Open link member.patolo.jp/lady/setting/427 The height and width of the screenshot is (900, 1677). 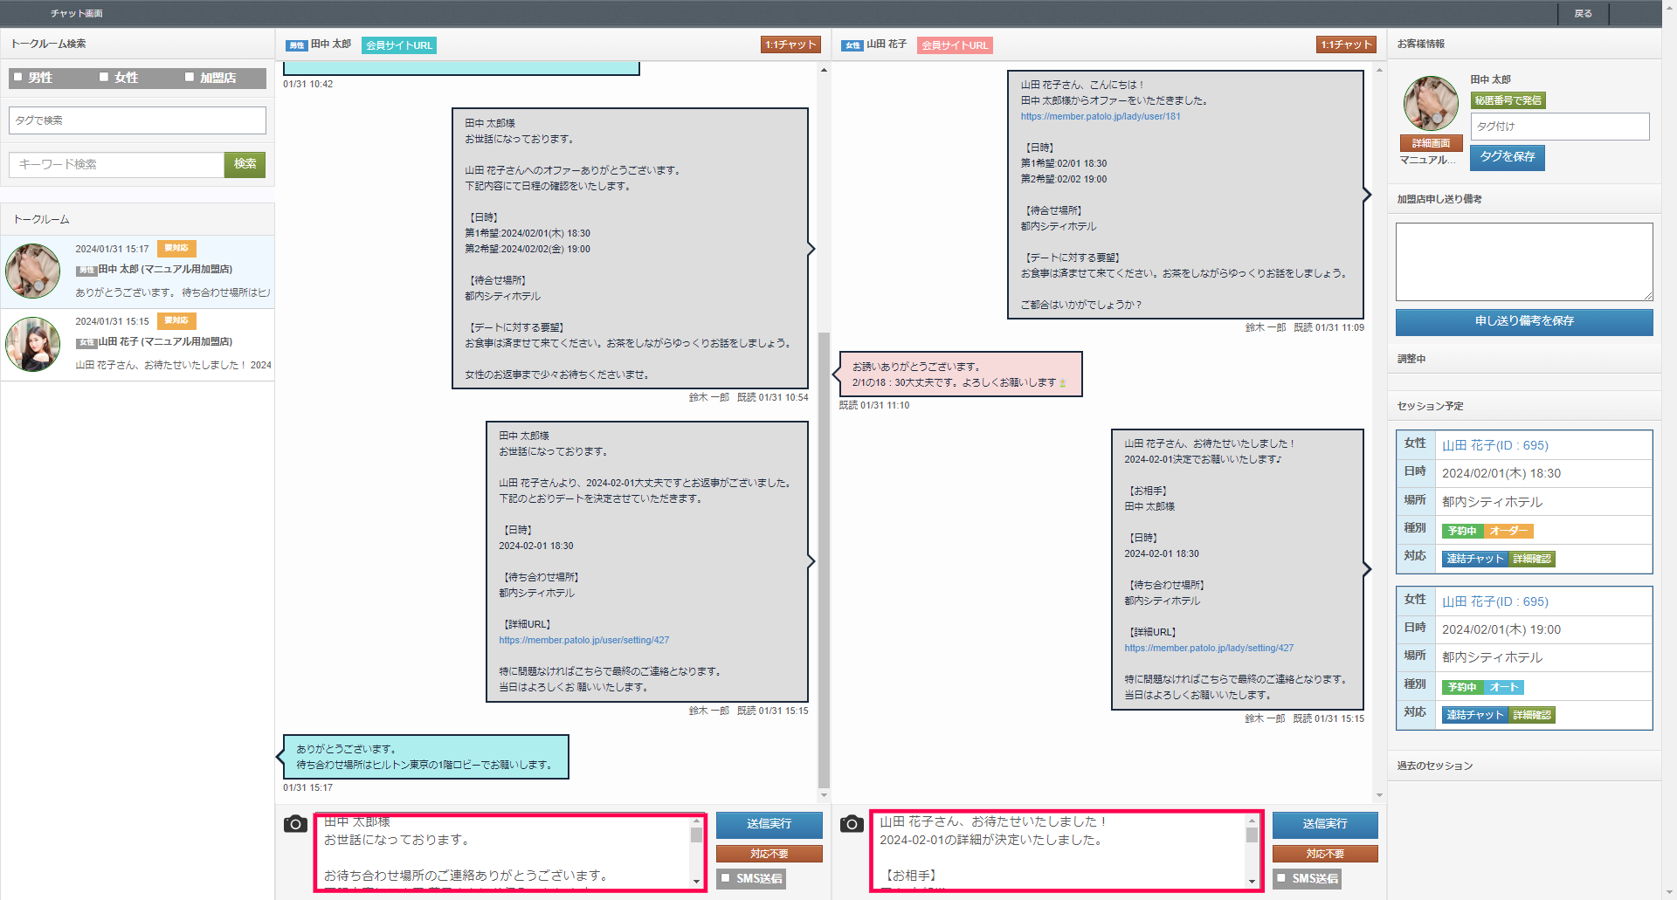click(x=1209, y=648)
